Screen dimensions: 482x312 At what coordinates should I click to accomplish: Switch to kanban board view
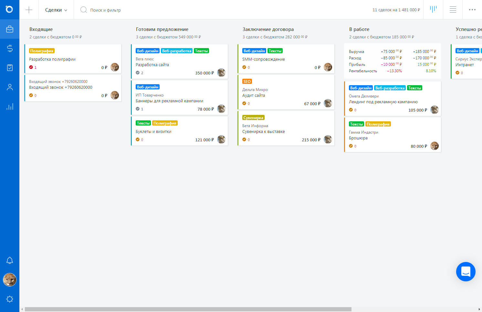point(433,9)
